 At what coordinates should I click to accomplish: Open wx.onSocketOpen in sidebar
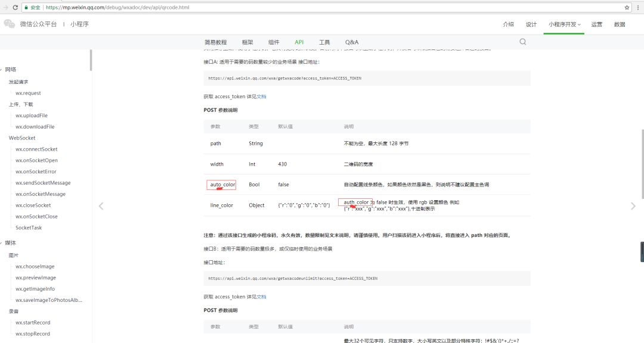pyautogui.click(x=36, y=160)
